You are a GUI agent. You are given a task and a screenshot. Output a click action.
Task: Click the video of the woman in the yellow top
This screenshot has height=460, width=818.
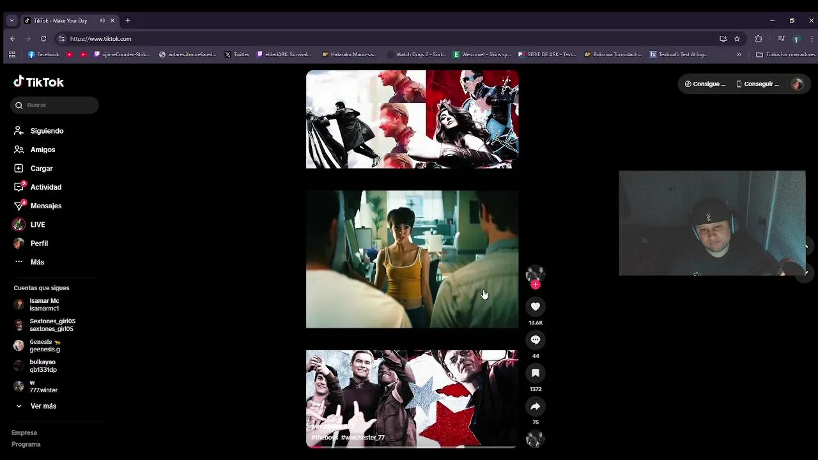coord(412,259)
